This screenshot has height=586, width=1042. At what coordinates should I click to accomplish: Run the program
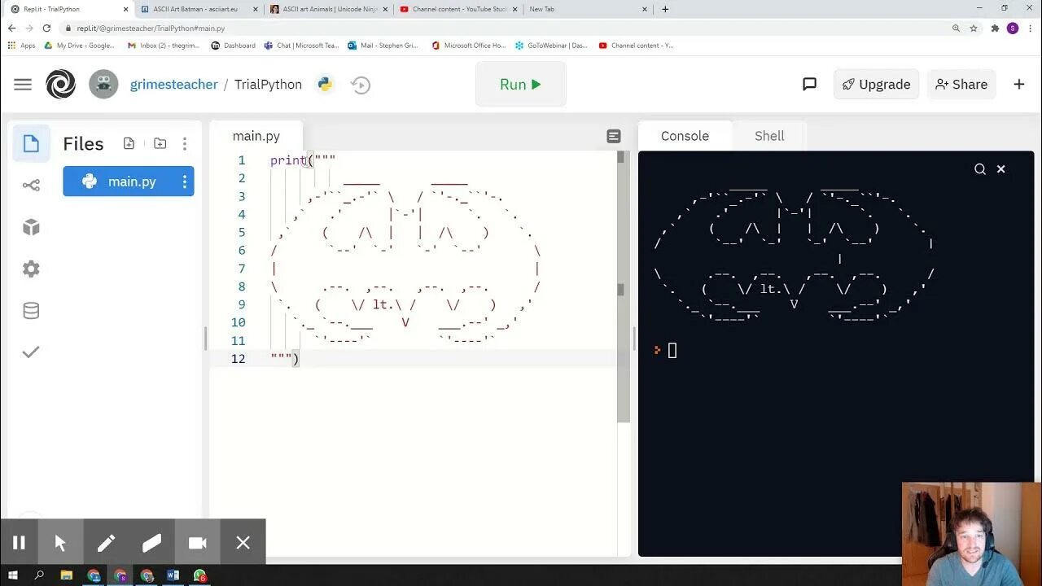point(521,84)
